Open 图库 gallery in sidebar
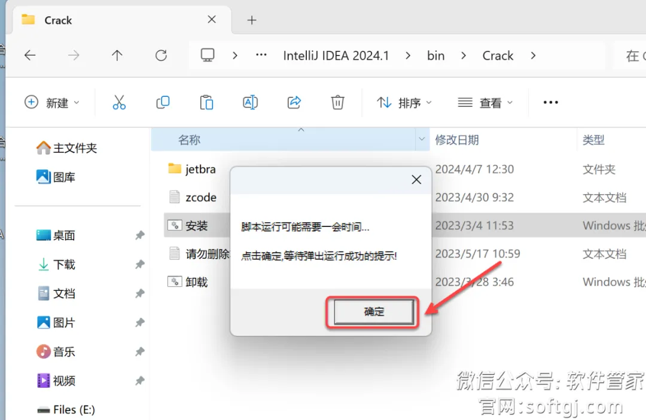Screen dimensions: 646x420 [x=56, y=177]
